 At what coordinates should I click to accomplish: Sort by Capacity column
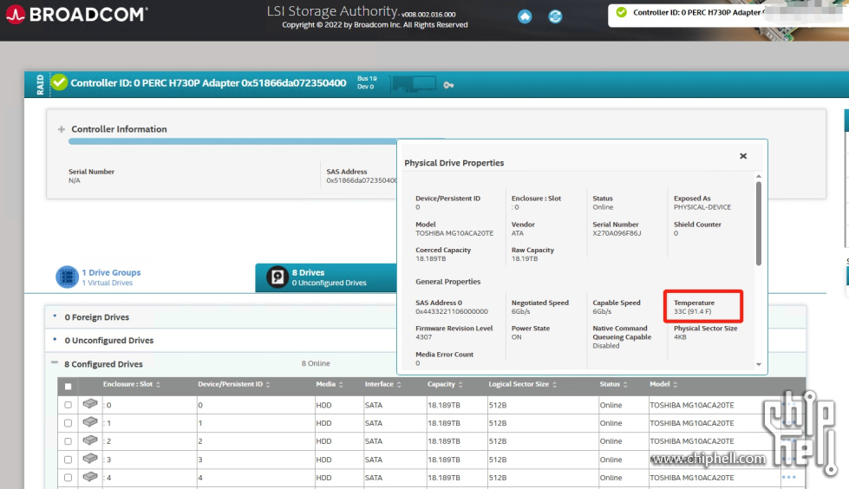[x=445, y=384]
